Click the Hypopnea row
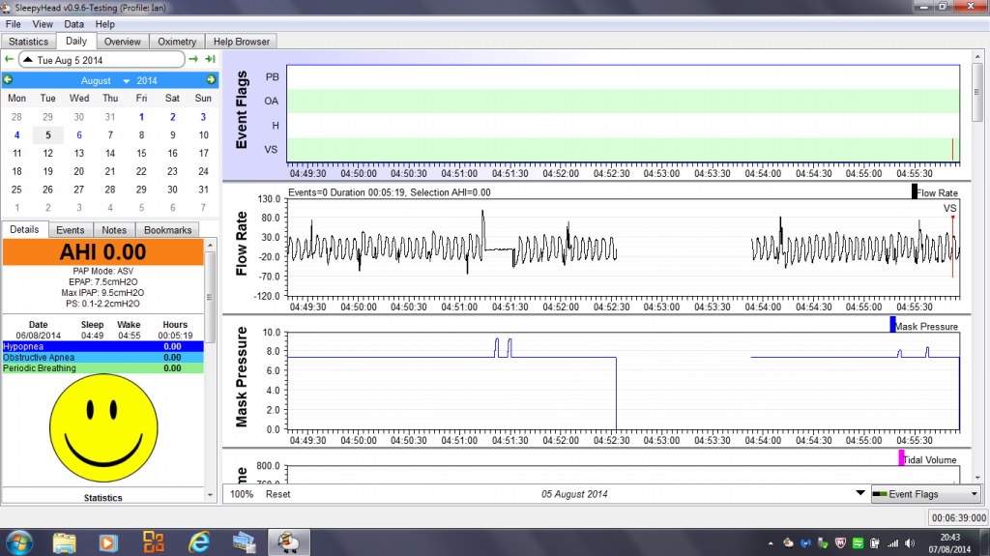 click(x=102, y=346)
